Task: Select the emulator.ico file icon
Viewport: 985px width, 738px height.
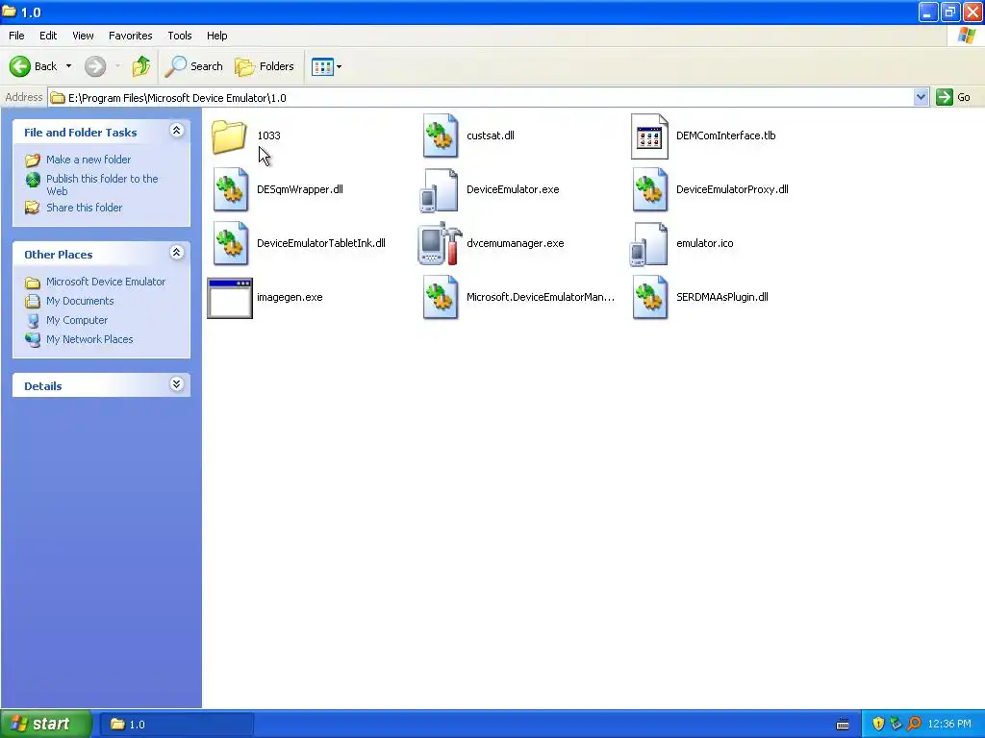Action: (x=649, y=244)
